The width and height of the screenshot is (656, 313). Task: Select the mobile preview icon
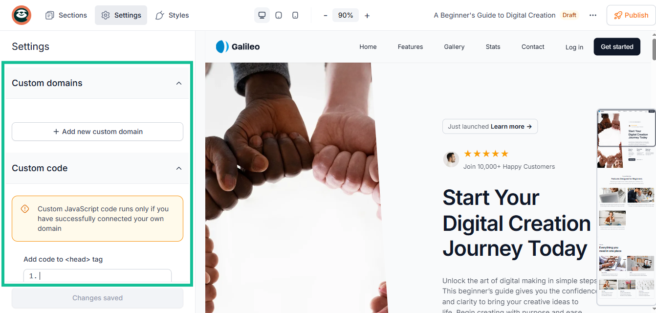point(295,15)
